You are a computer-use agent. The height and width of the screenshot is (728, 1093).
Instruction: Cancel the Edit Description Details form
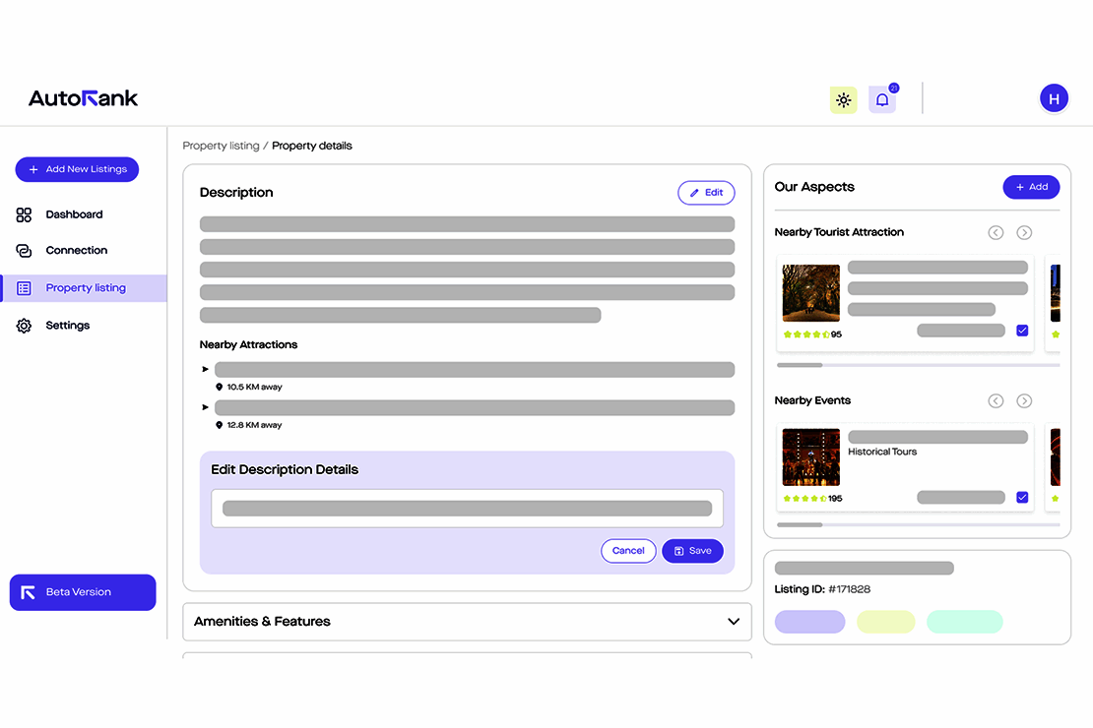click(628, 551)
